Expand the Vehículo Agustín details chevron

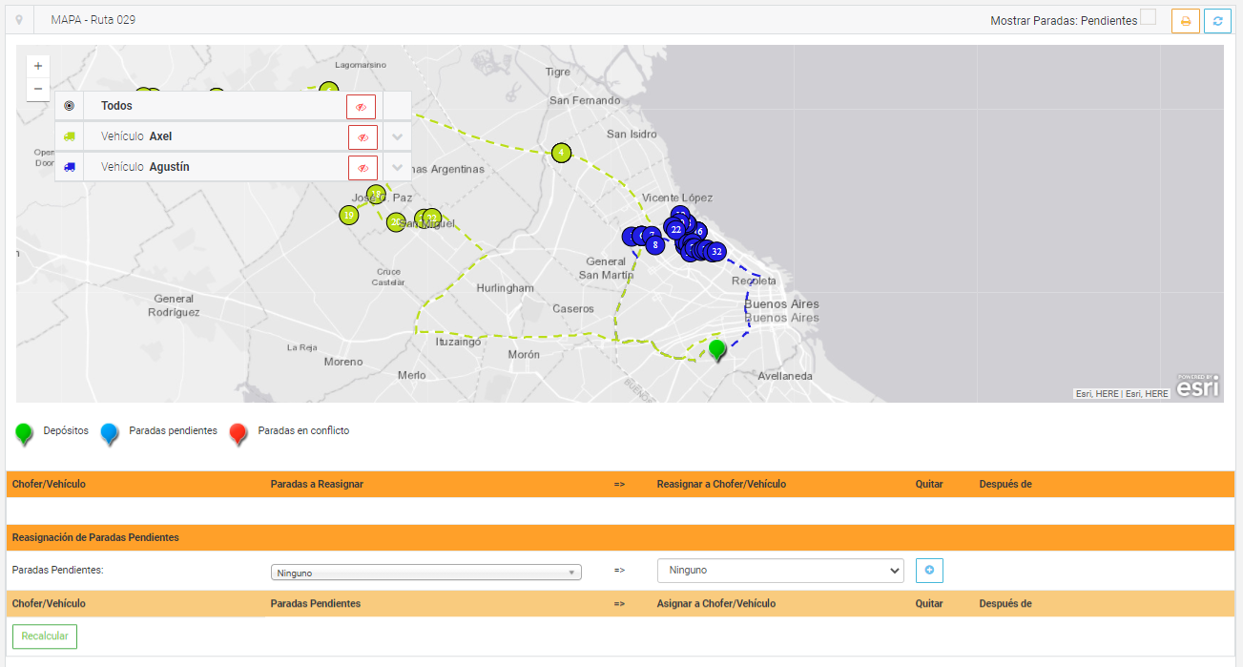(x=398, y=168)
